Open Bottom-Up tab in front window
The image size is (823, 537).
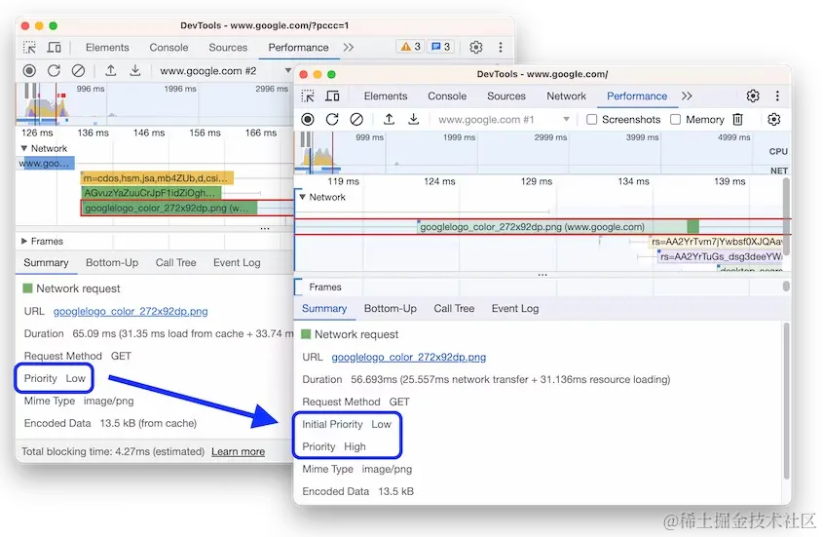390,308
